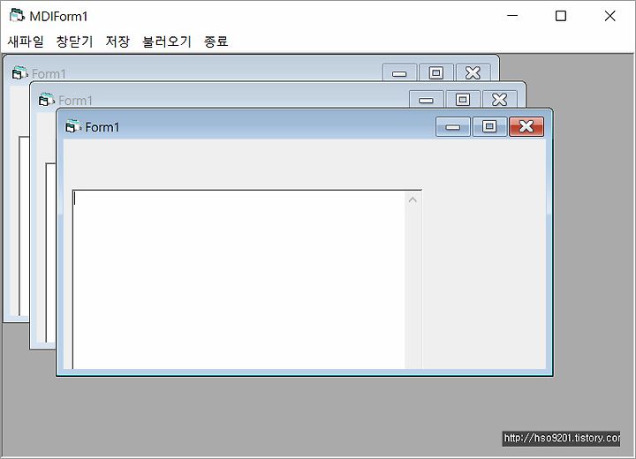The height and width of the screenshot is (459, 636).
Task: Click the middle Form1 window title text
Action: pos(75,101)
